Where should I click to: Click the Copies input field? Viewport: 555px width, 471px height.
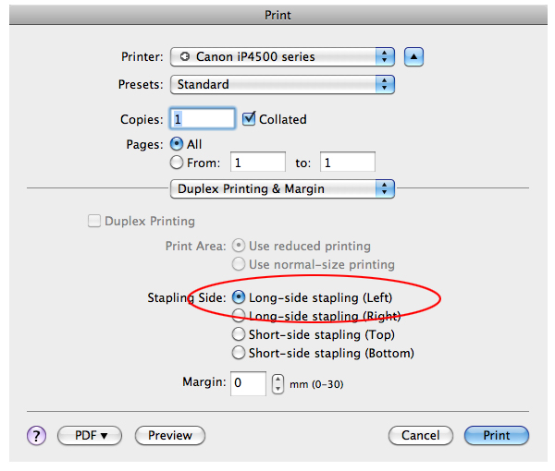tap(203, 119)
